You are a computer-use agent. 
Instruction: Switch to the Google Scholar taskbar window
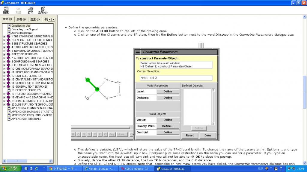(100, 169)
